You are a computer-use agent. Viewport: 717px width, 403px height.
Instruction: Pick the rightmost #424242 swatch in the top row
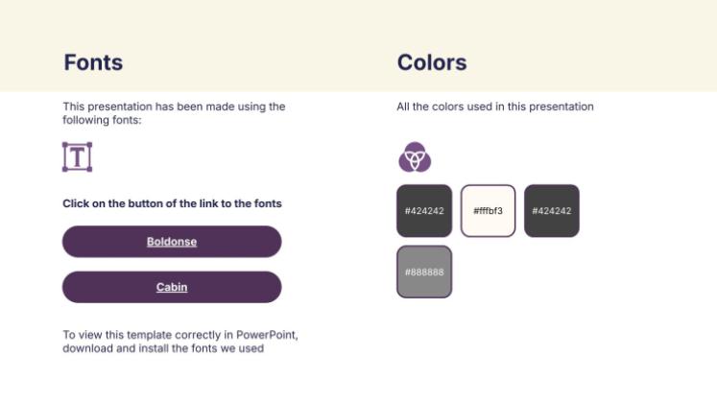click(552, 211)
